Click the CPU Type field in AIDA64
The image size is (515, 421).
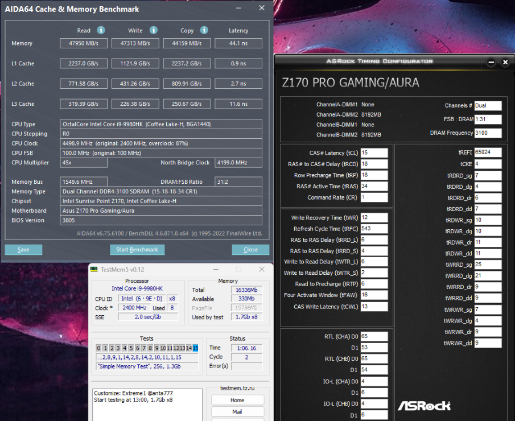(161, 124)
